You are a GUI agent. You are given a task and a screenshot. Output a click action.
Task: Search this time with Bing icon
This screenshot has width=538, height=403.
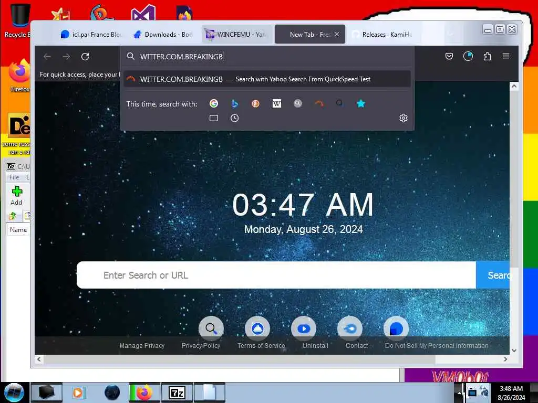coord(235,103)
